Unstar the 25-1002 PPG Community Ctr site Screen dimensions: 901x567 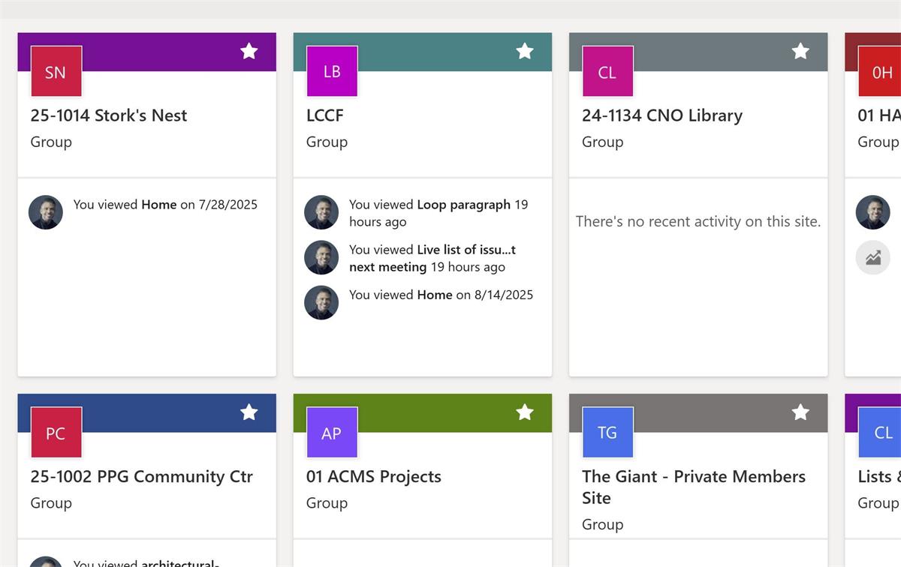(249, 412)
